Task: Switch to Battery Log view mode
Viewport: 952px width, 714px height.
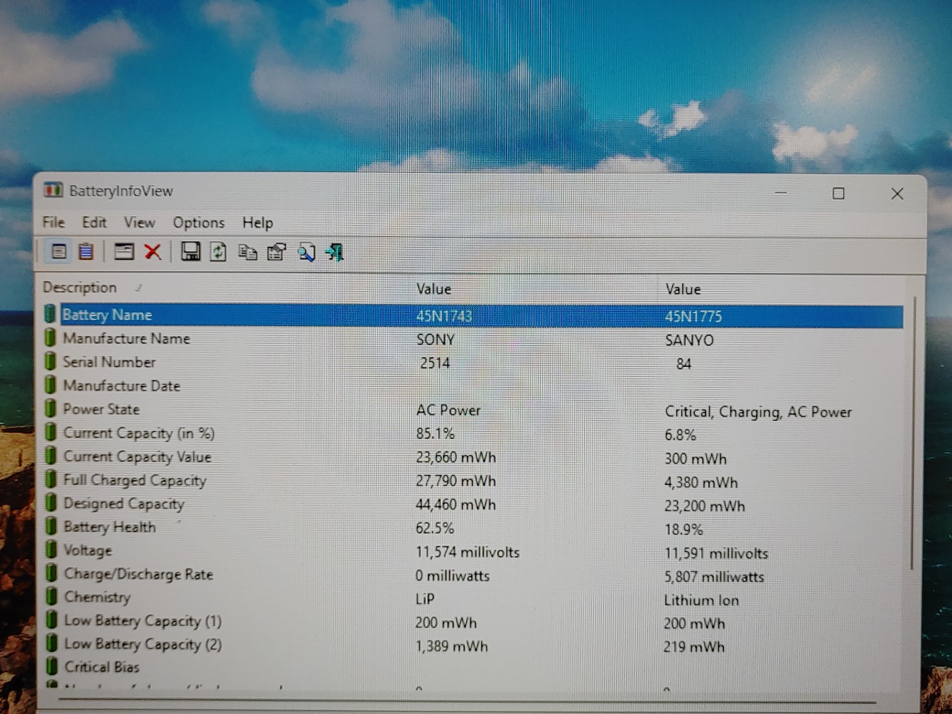Action: click(86, 252)
